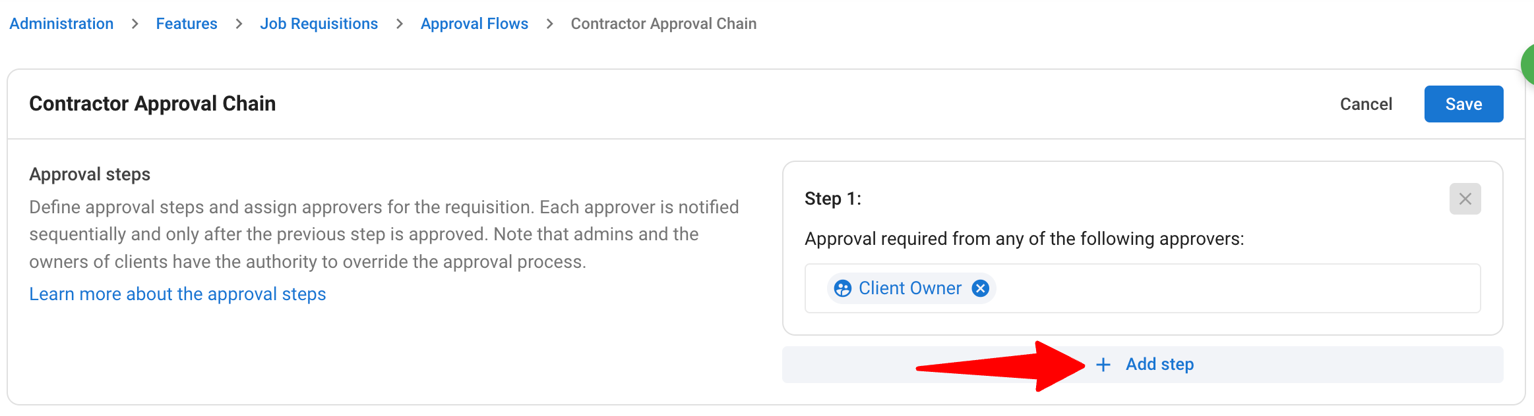Viewport: 1534px width, 416px height.
Task: Remove the Client Owner approver chip
Action: 981,288
